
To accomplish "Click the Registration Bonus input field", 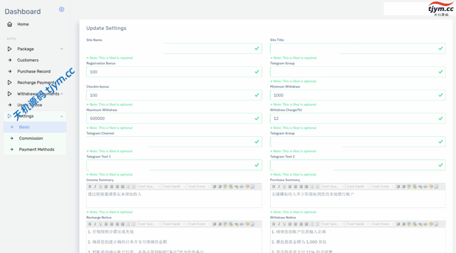I will tap(169, 72).
